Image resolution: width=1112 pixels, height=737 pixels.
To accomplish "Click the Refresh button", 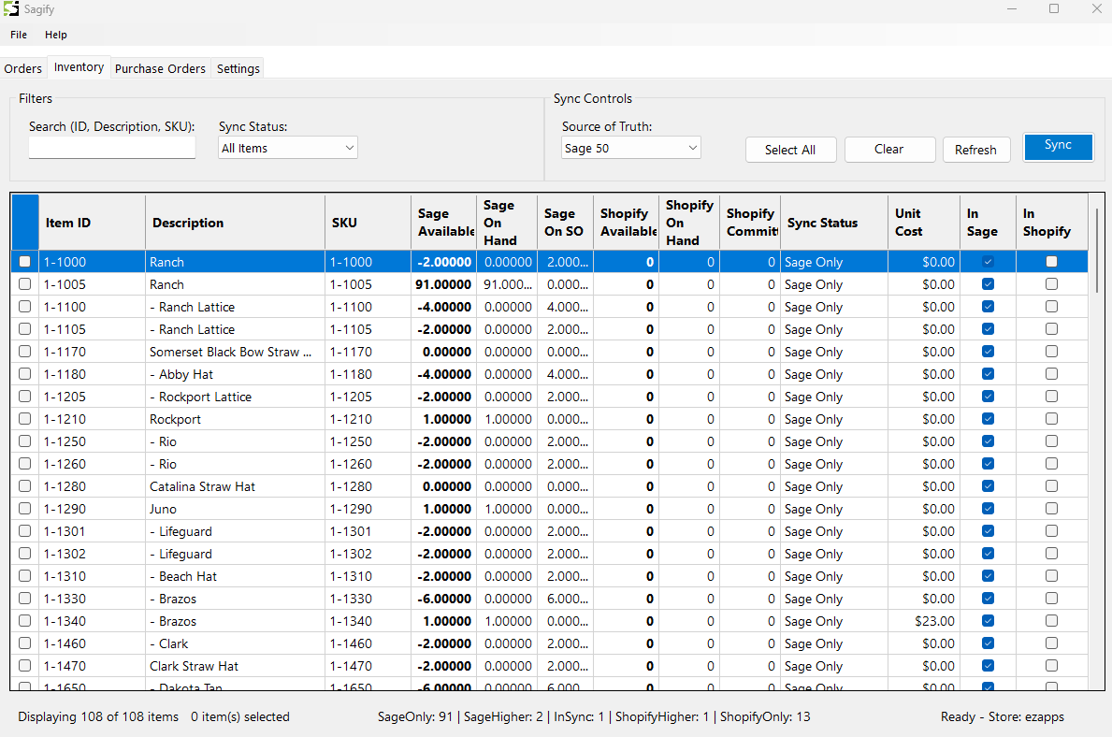I will [x=975, y=150].
